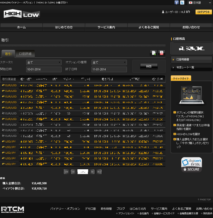
Task: Open footer link サービス案内
Action: click(x=159, y=209)
